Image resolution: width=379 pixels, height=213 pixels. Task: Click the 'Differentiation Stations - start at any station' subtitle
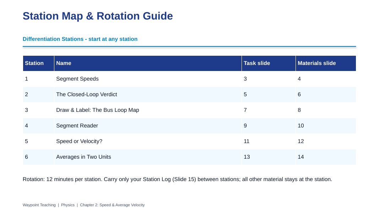click(x=80, y=39)
